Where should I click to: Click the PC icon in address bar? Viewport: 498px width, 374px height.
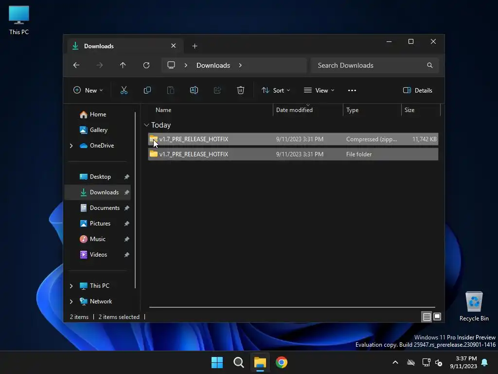point(171,65)
